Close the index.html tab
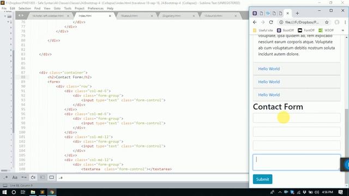Viewport: 349px width, 196px height. tap(110, 16)
